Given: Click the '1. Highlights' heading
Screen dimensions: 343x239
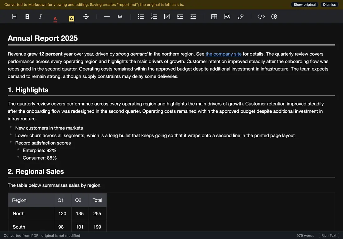Looking at the screenshot, I should tap(28, 90).
